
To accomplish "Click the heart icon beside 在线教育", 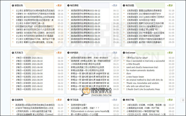I will [12, 100].
